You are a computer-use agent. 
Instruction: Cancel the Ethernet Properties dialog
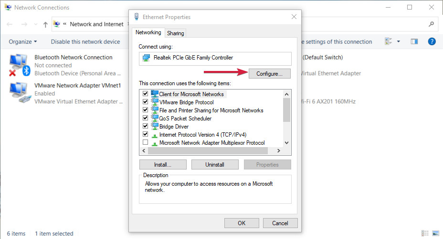click(x=280, y=223)
